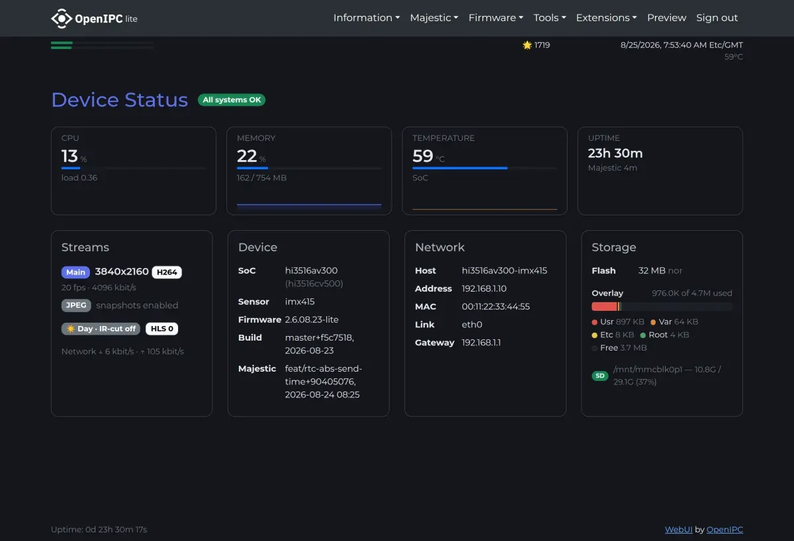The height and width of the screenshot is (541, 794).
Task: Click the CPU usage progress bar
Action: click(134, 169)
